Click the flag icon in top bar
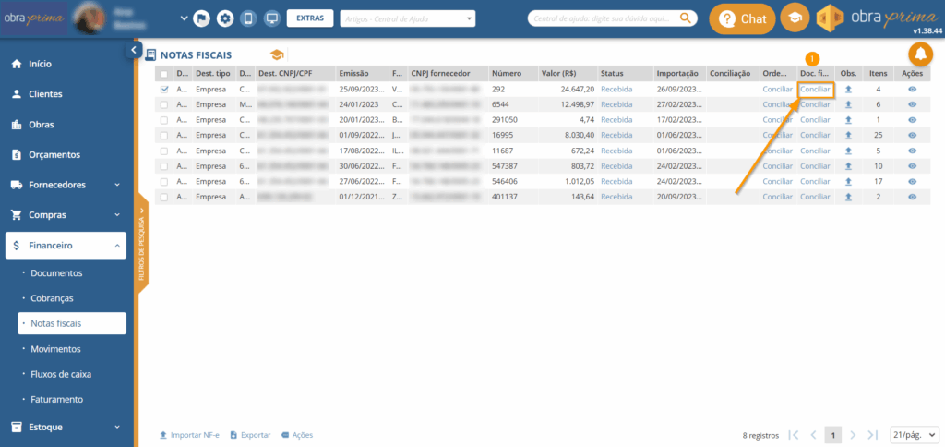Viewport: 945px width, 447px height. (x=201, y=18)
